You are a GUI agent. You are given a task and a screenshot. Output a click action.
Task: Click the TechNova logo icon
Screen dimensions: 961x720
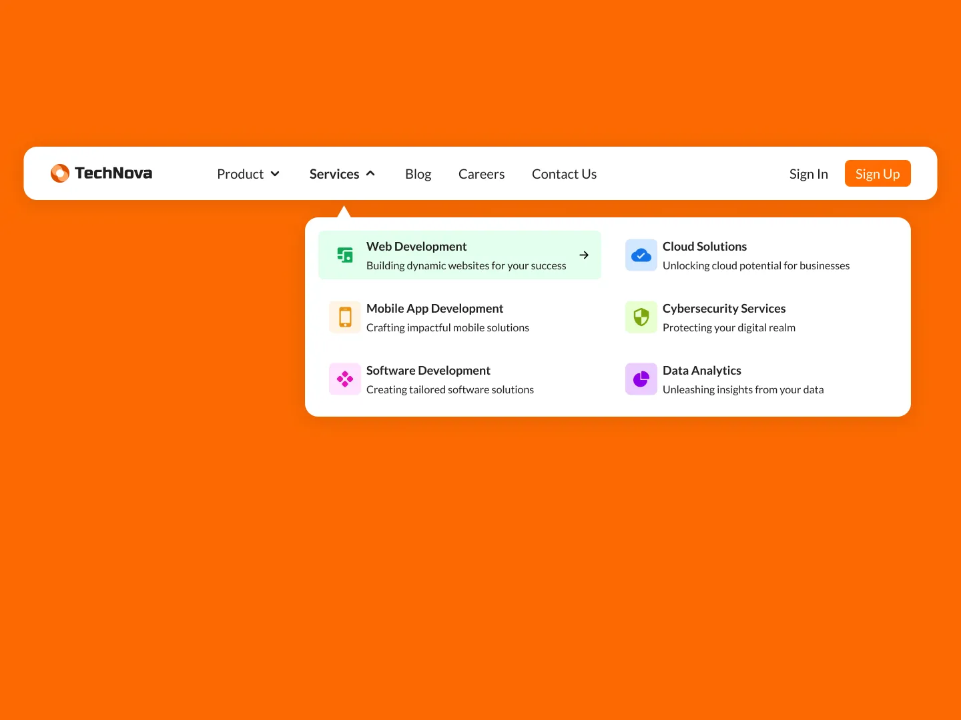pyautogui.click(x=60, y=173)
